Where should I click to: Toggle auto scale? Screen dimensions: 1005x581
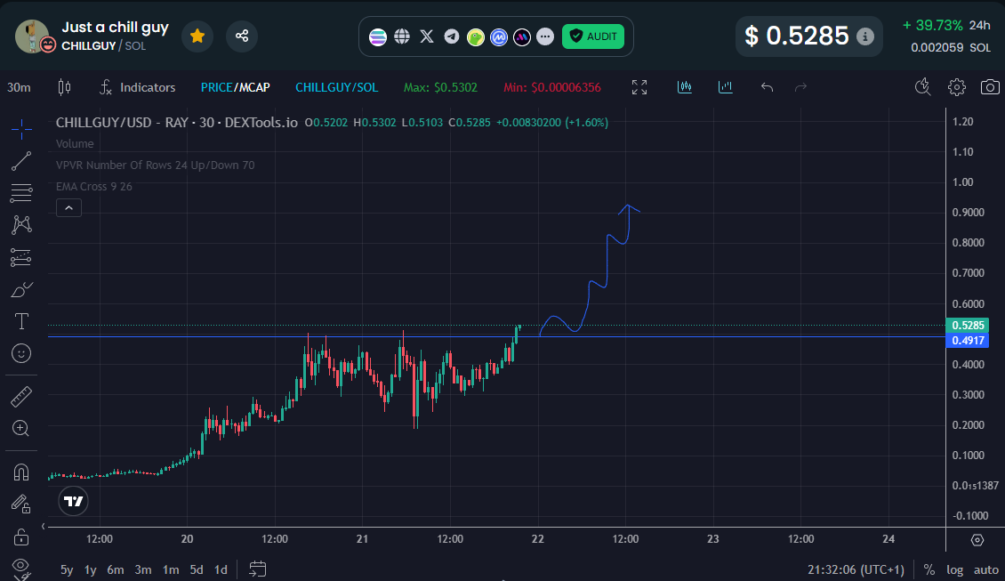[x=985, y=569]
